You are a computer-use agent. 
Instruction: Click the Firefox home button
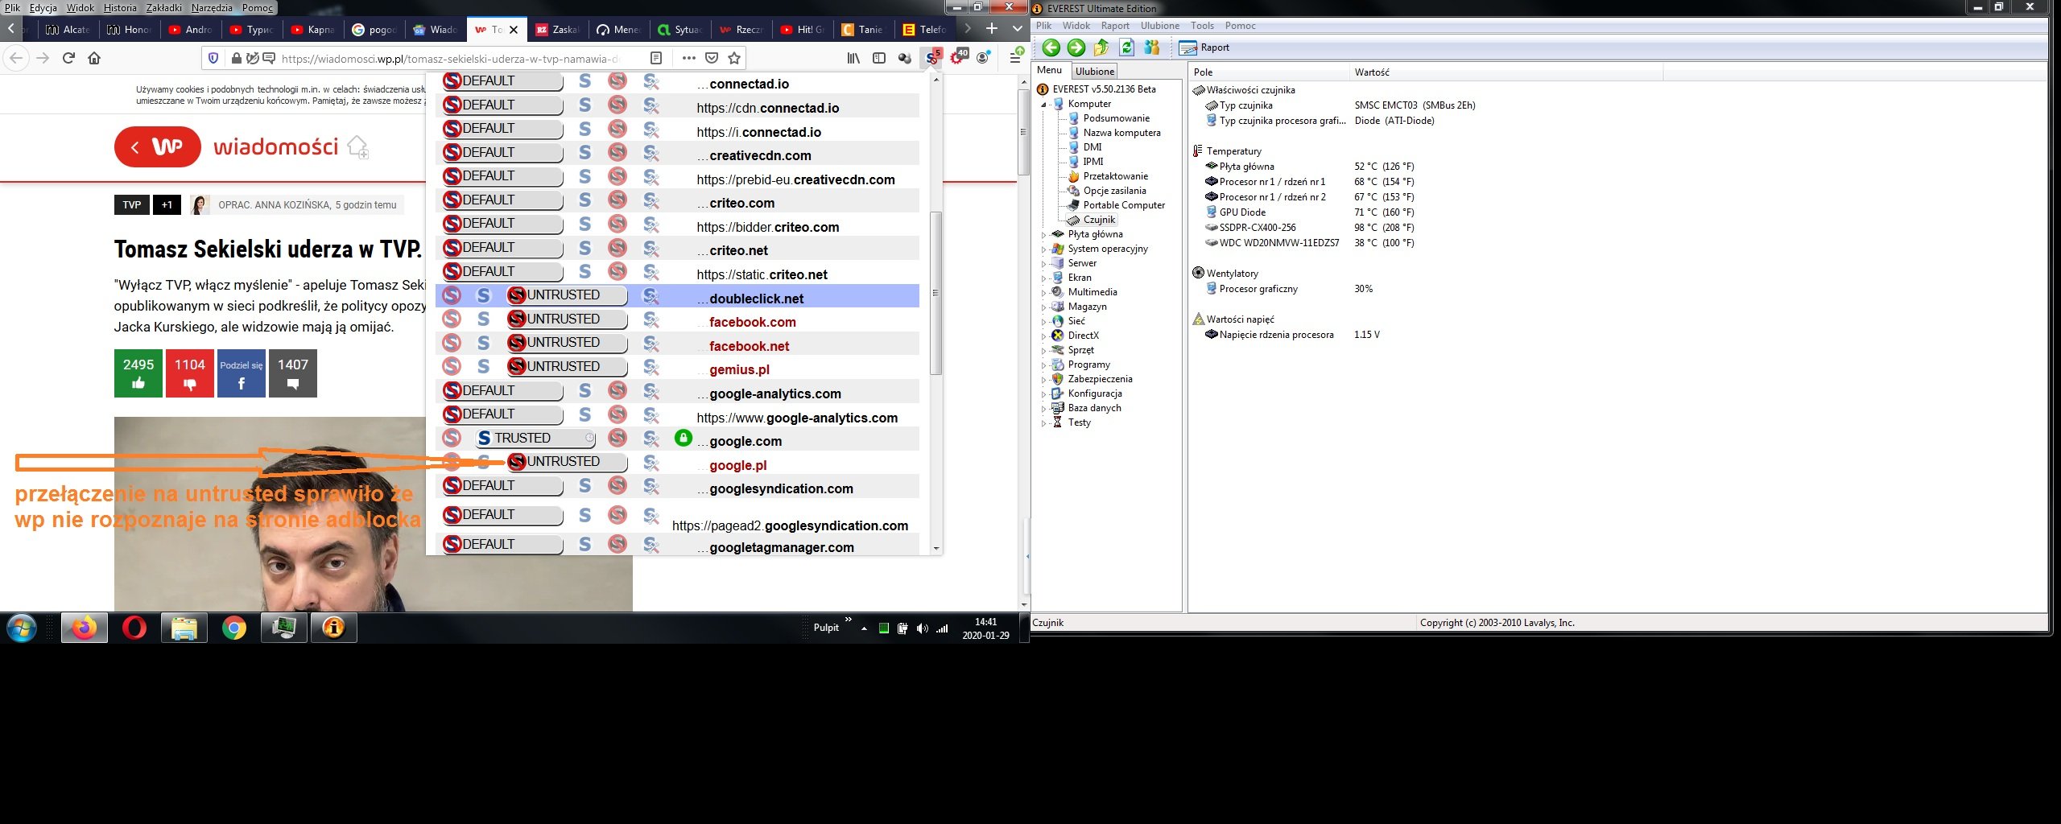(x=94, y=58)
